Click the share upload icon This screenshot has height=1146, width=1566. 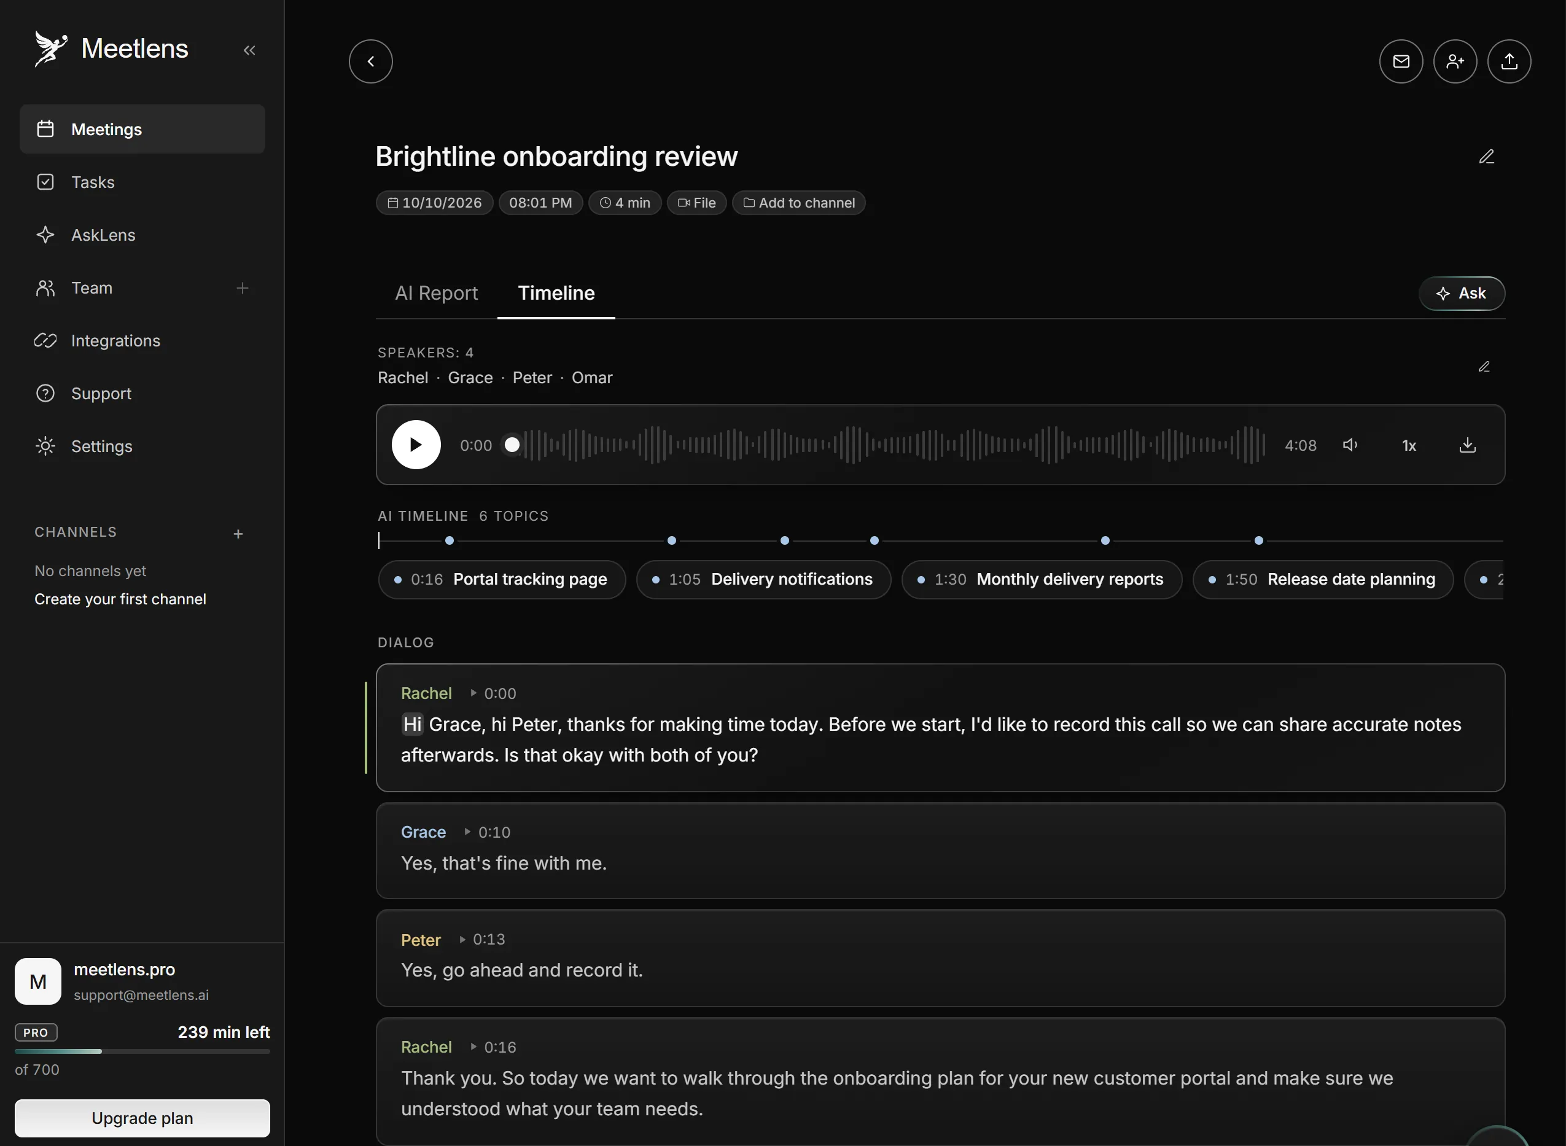(x=1509, y=61)
